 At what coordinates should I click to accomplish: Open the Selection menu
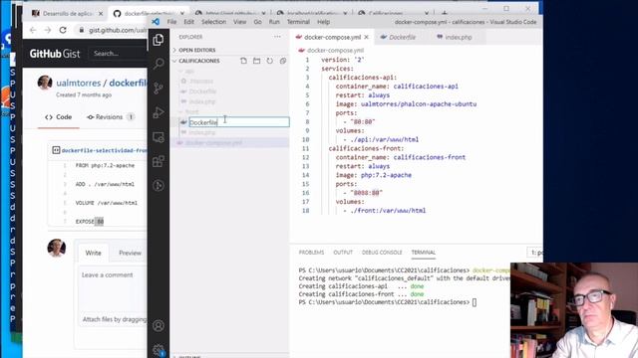point(213,22)
